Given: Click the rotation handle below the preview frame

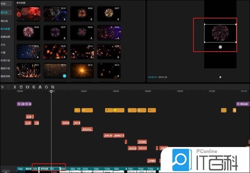Looking at the screenshot, I should [220, 47].
